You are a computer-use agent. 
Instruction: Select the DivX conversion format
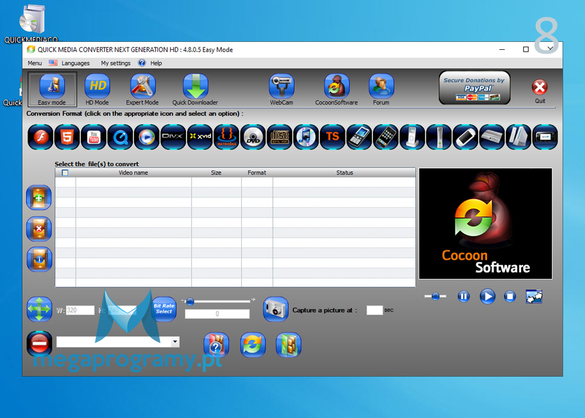[x=173, y=137]
